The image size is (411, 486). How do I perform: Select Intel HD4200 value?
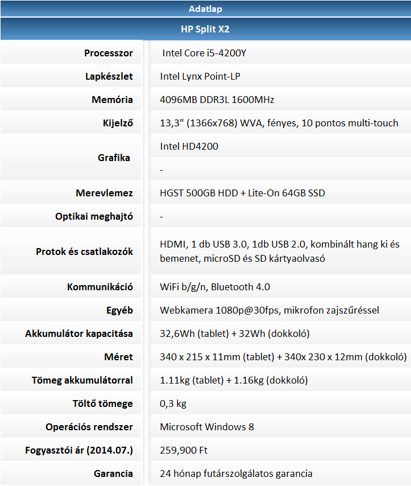click(189, 146)
